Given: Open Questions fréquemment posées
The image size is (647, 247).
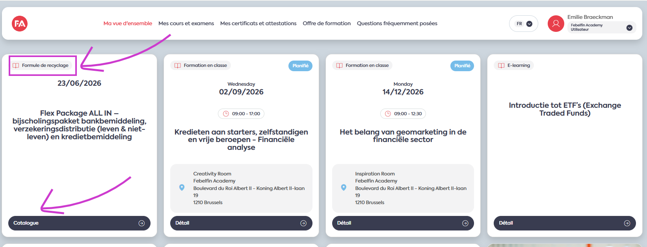Looking at the screenshot, I should pos(397,24).
